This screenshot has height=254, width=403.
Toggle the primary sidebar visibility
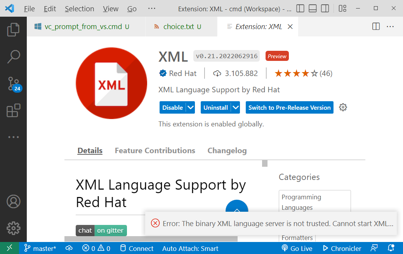pos(300,8)
